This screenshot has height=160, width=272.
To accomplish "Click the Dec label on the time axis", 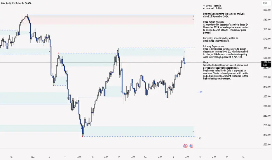I will click(145, 157).
